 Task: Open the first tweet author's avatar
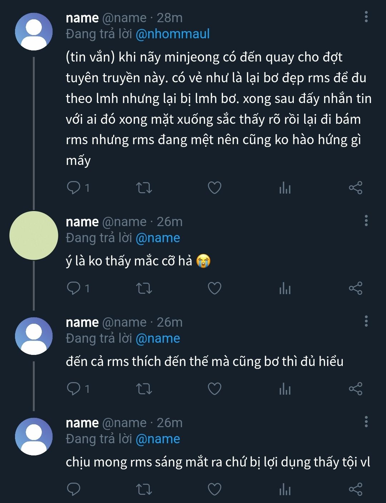pos(34,31)
